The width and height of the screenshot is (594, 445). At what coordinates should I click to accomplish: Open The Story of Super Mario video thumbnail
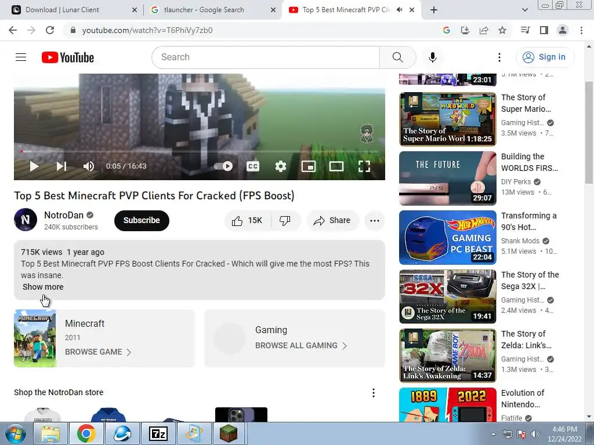tap(448, 119)
